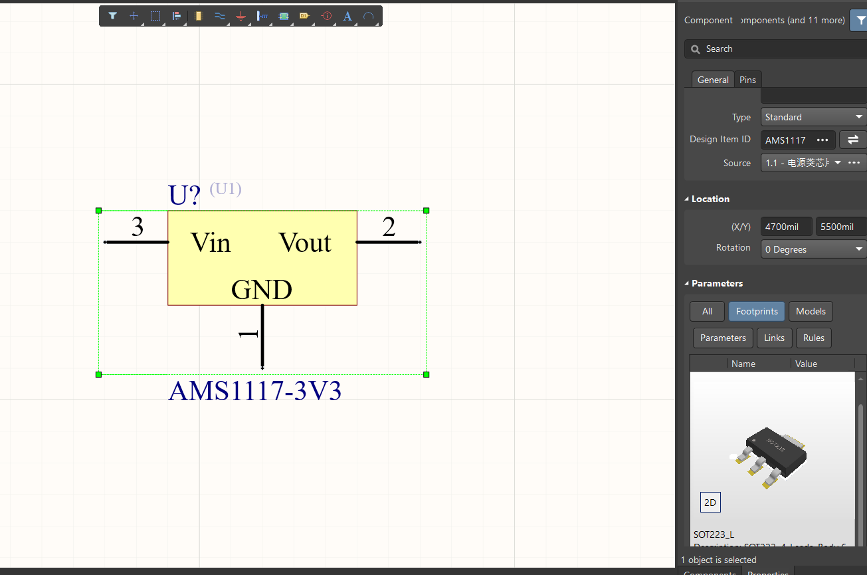The image size is (867, 575).
Task: Toggle the Rules filter button
Action: click(813, 338)
